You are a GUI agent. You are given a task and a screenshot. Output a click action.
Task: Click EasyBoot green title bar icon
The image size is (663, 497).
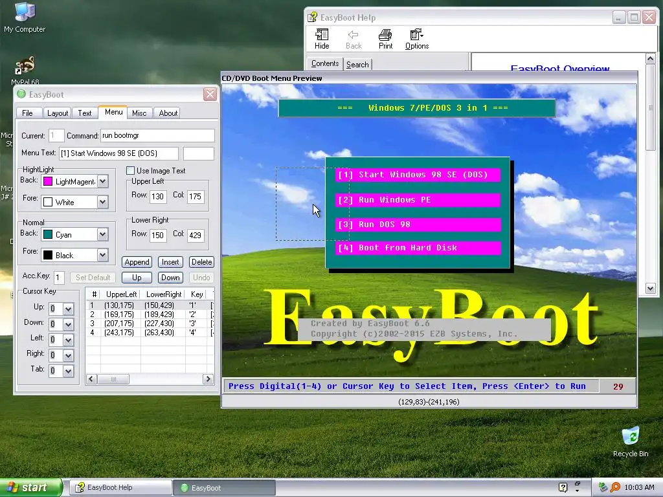(21, 94)
